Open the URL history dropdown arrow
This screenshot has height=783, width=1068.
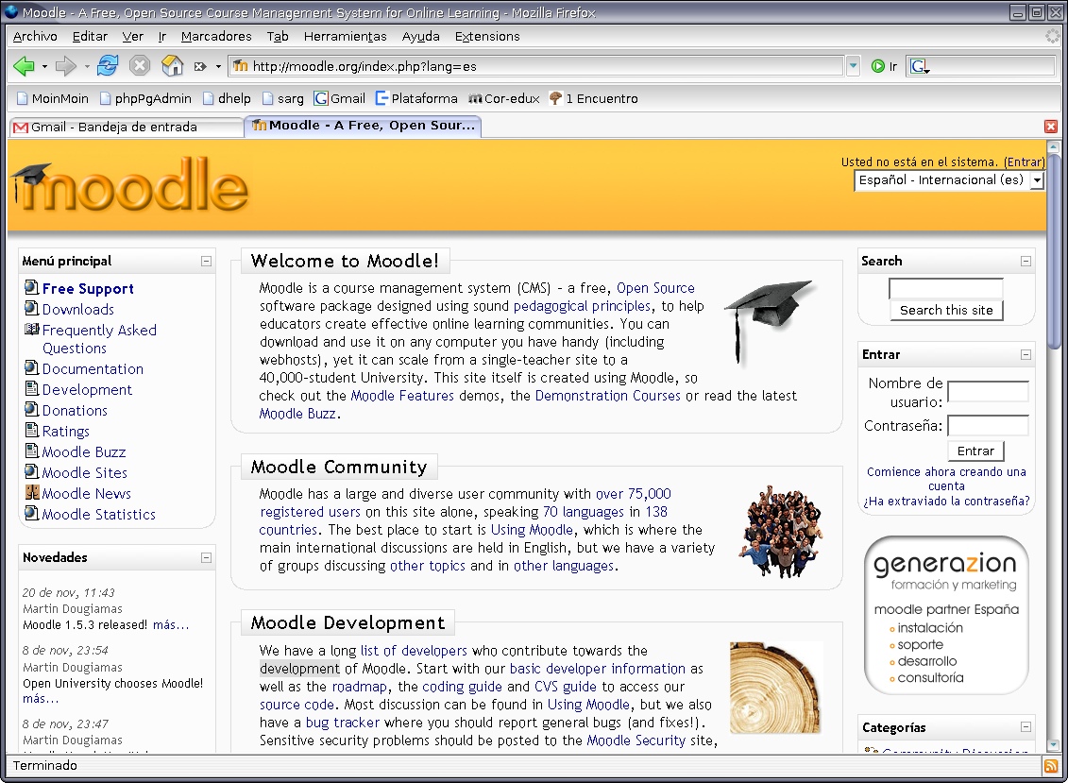pos(854,66)
